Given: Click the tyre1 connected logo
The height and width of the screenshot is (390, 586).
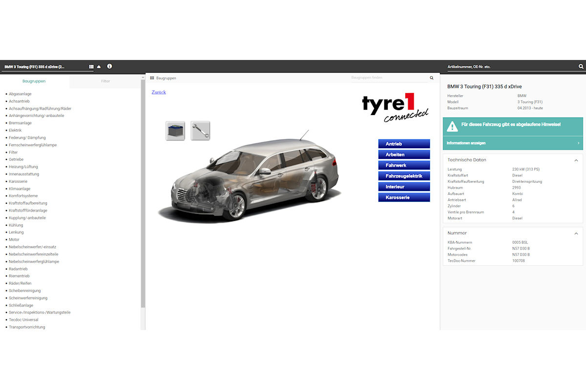Looking at the screenshot, I should [396, 107].
